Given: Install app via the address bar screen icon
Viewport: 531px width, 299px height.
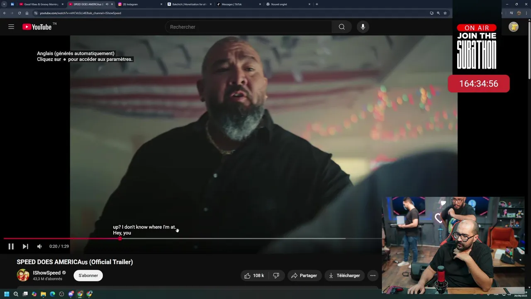Looking at the screenshot, I should click(431, 13).
